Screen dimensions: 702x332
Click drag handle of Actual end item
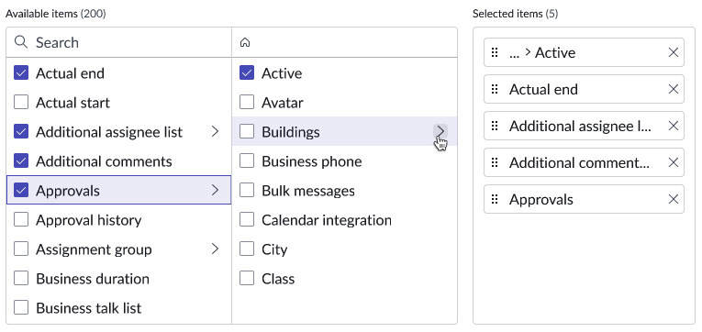point(495,90)
